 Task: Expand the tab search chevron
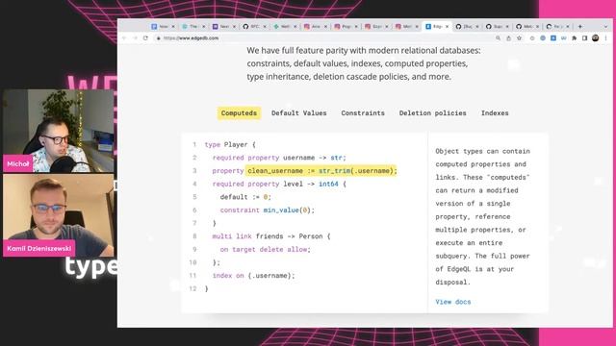605,26
